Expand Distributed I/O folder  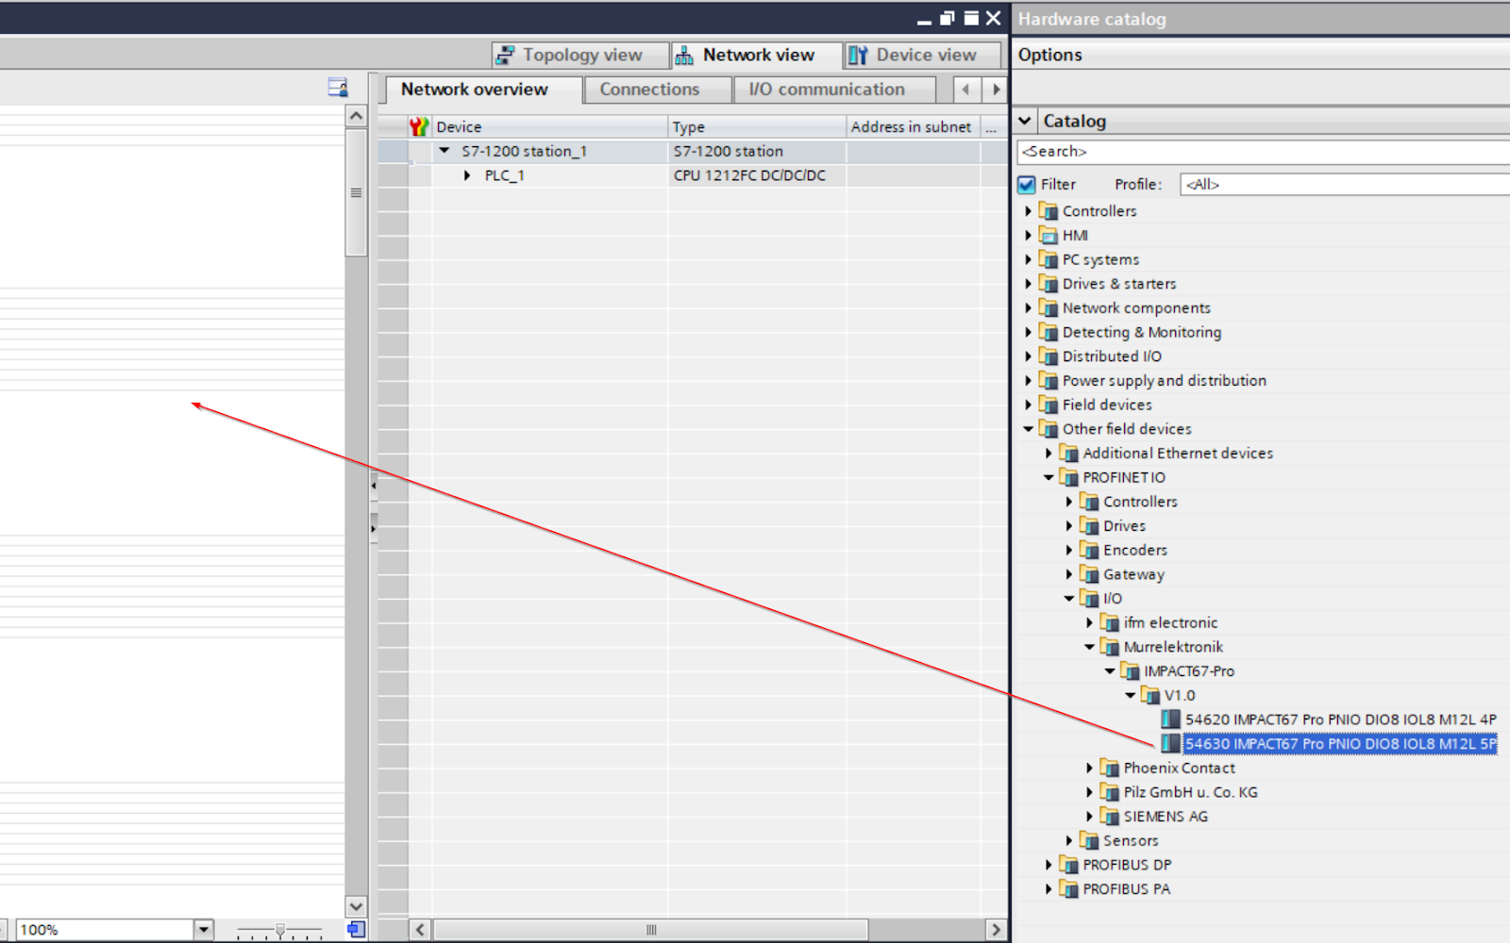coord(1028,356)
